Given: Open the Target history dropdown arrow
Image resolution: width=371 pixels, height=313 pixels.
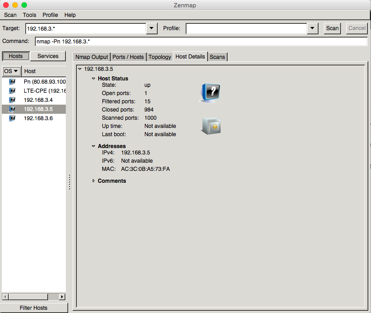Looking at the screenshot, I should click(x=152, y=28).
